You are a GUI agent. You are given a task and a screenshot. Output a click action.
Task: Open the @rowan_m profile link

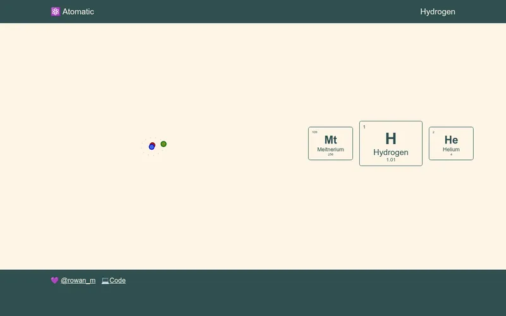78,281
